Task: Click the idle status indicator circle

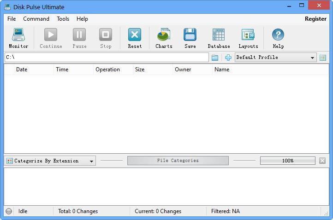Action: click(x=9, y=211)
